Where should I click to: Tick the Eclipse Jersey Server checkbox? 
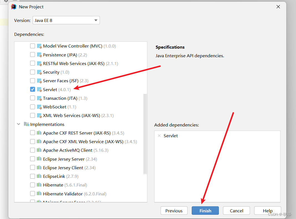tap(32, 159)
